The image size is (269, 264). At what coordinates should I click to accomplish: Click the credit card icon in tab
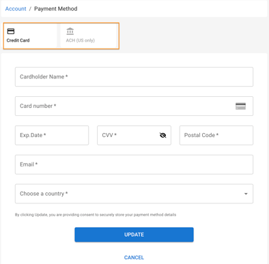click(x=11, y=31)
